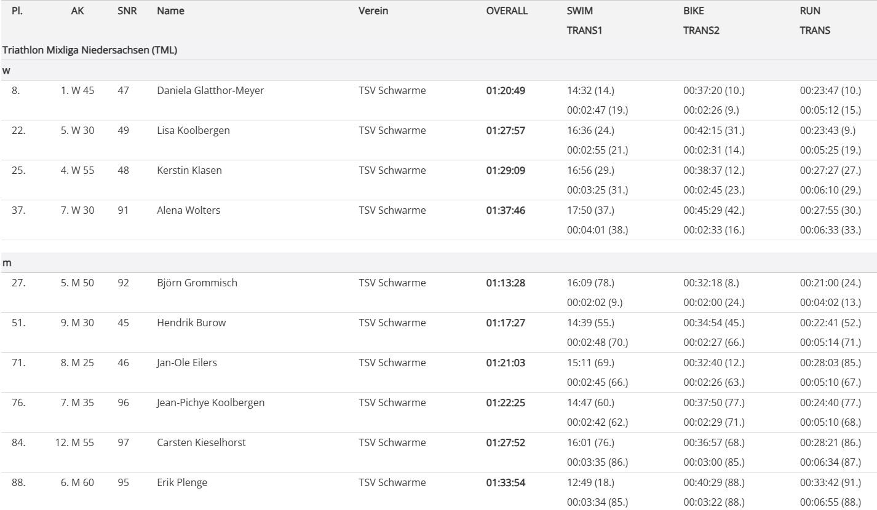
Task: Select Björn Grommisch in the men's list
Action: [x=197, y=283]
